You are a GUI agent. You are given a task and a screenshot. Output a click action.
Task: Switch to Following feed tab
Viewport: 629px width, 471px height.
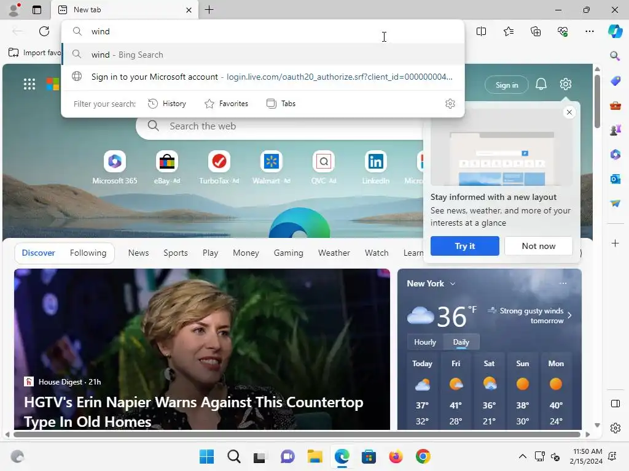88,253
